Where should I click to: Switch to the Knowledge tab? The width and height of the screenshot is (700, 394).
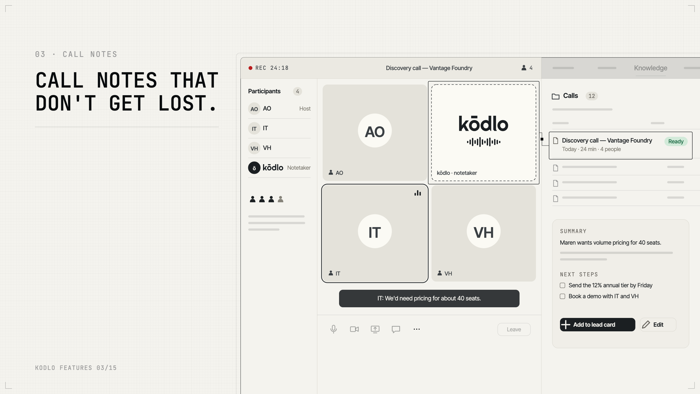click(651, 68)
